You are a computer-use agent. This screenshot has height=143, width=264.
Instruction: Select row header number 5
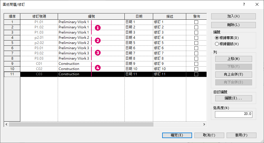[12, 43]
